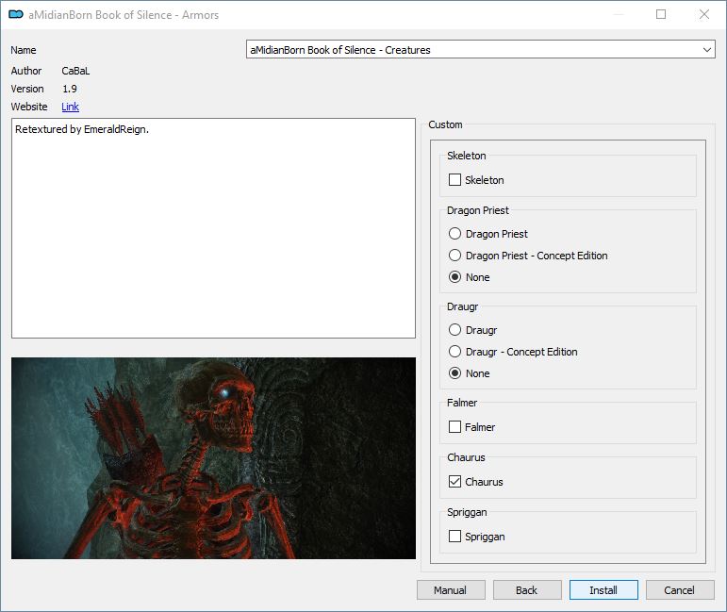Click the Chaurus group title
This screenshot has width=727, height=612.
pos(466,457)
